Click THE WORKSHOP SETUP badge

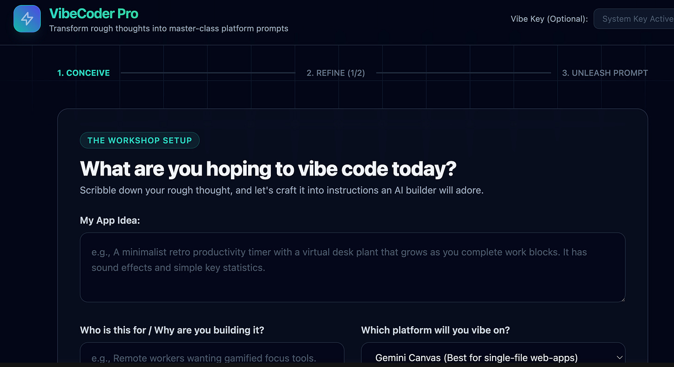(140, 140)
